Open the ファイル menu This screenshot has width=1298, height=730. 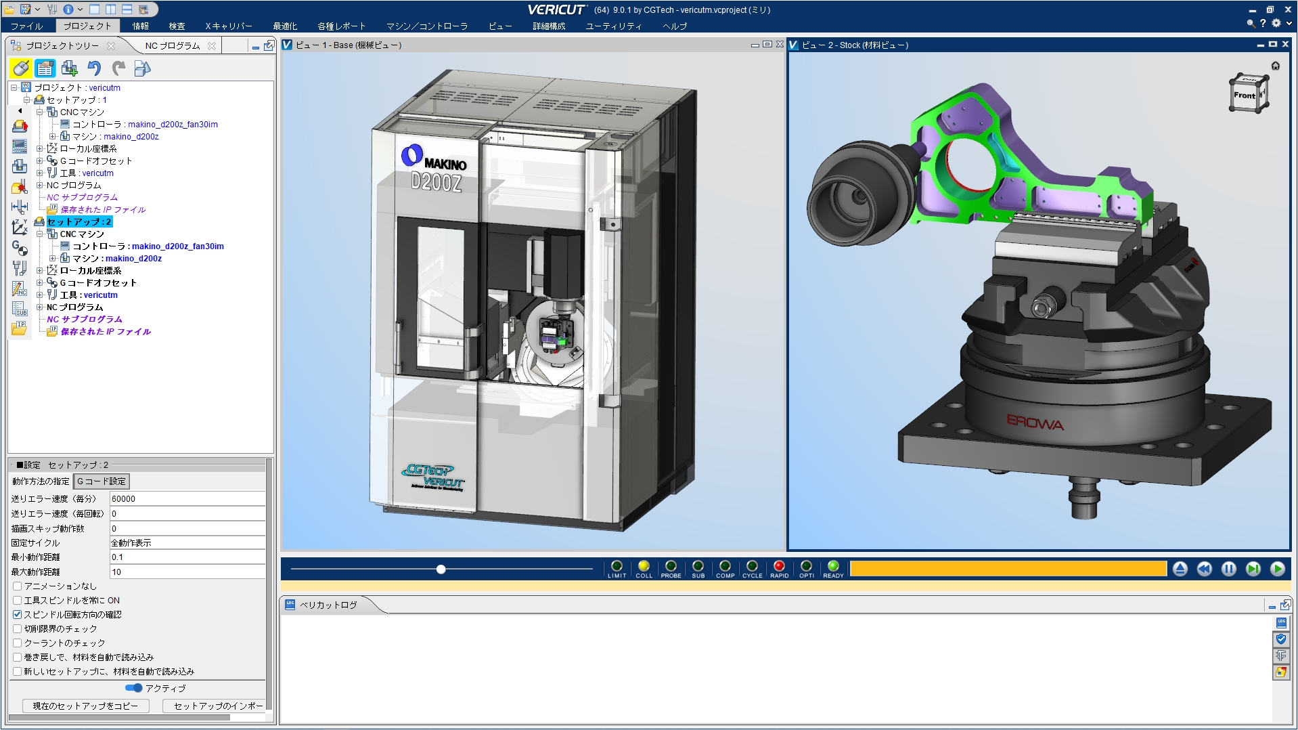[x=27, y=26]
